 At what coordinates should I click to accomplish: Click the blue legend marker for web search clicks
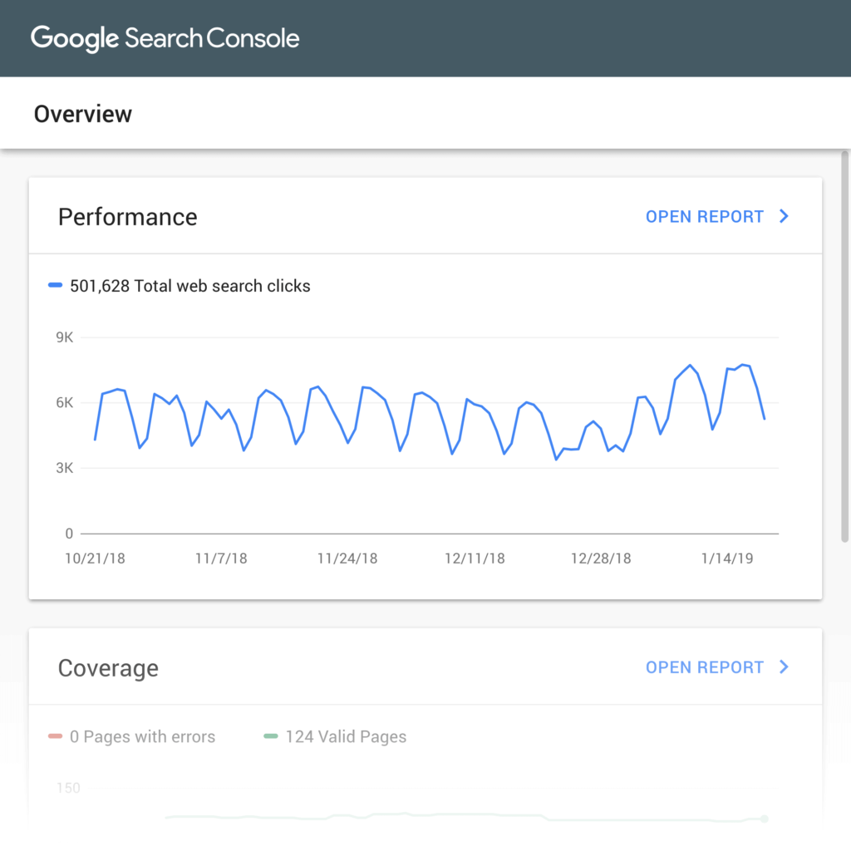[56, 286]
